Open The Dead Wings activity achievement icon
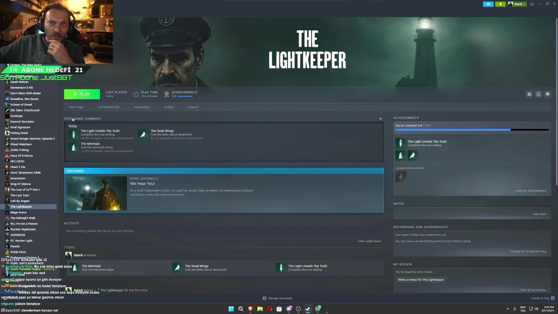 click(177, 267)
